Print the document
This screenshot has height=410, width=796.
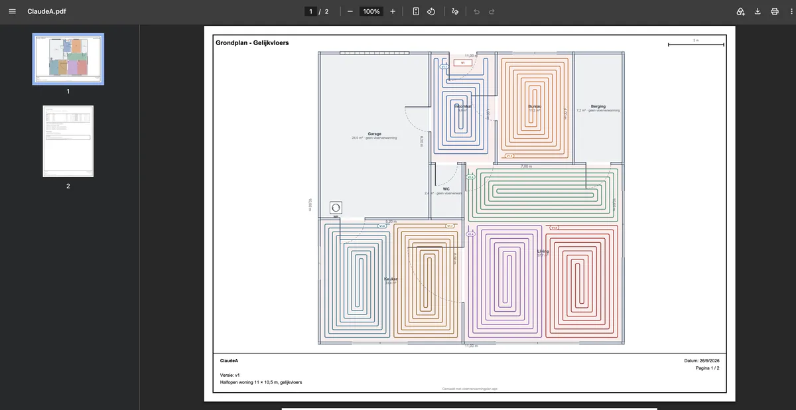click(774, 11)
